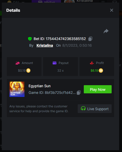The width and height of the screenshot is (122, 152).
Task: Contact Live Support
Action: 95,109
